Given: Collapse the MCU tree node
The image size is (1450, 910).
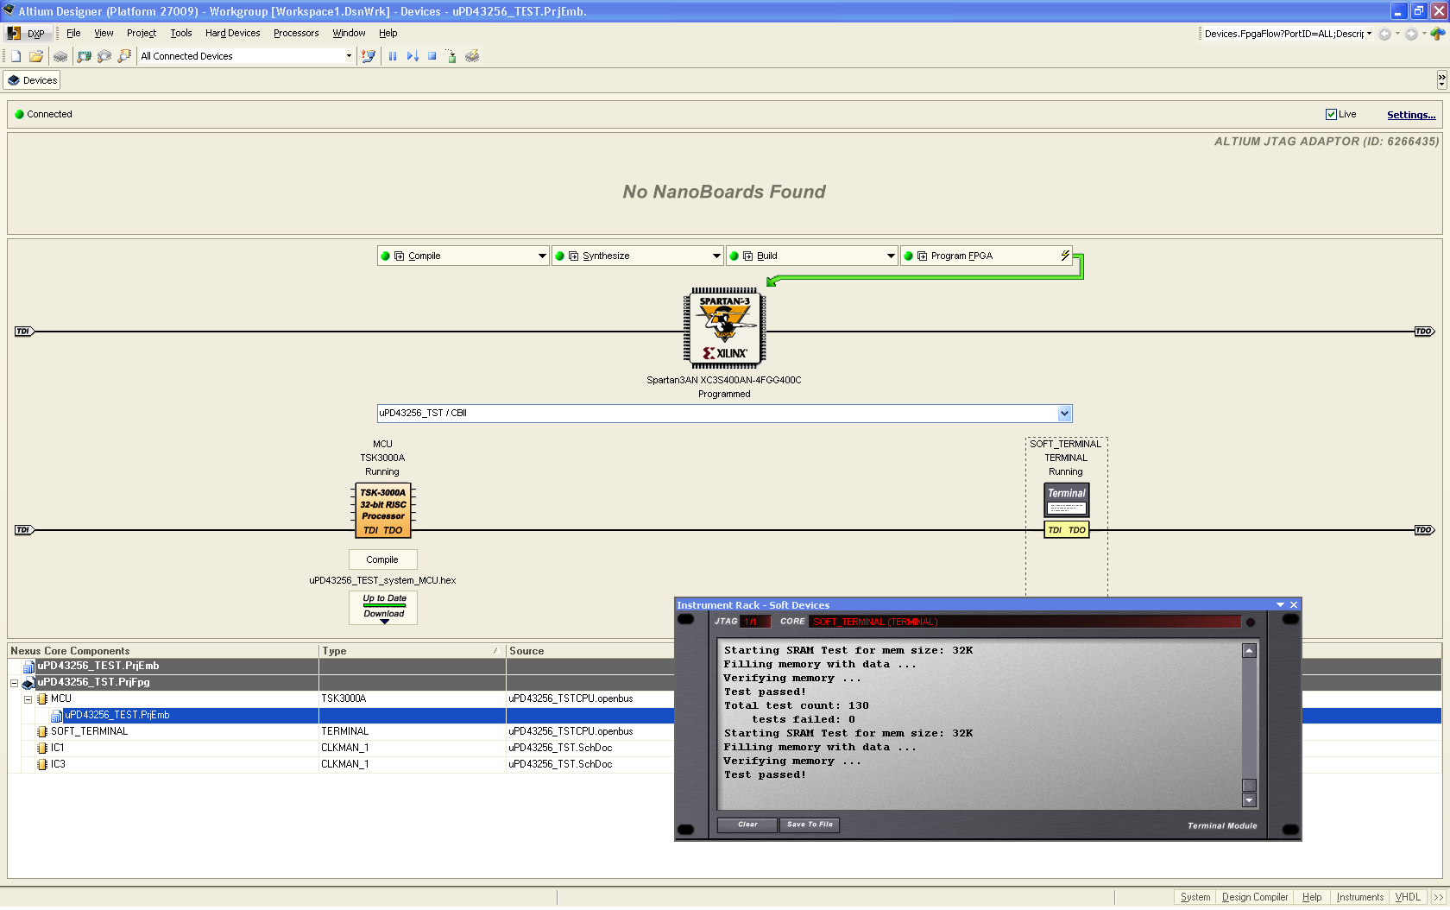Looking at the screenshot, I should (x=28, y=699).
